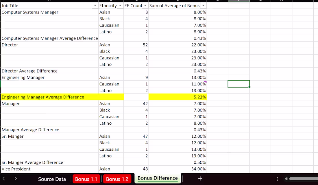
Task: Switch to the Bonus 1.1 tab
Action: coord(86,179)
